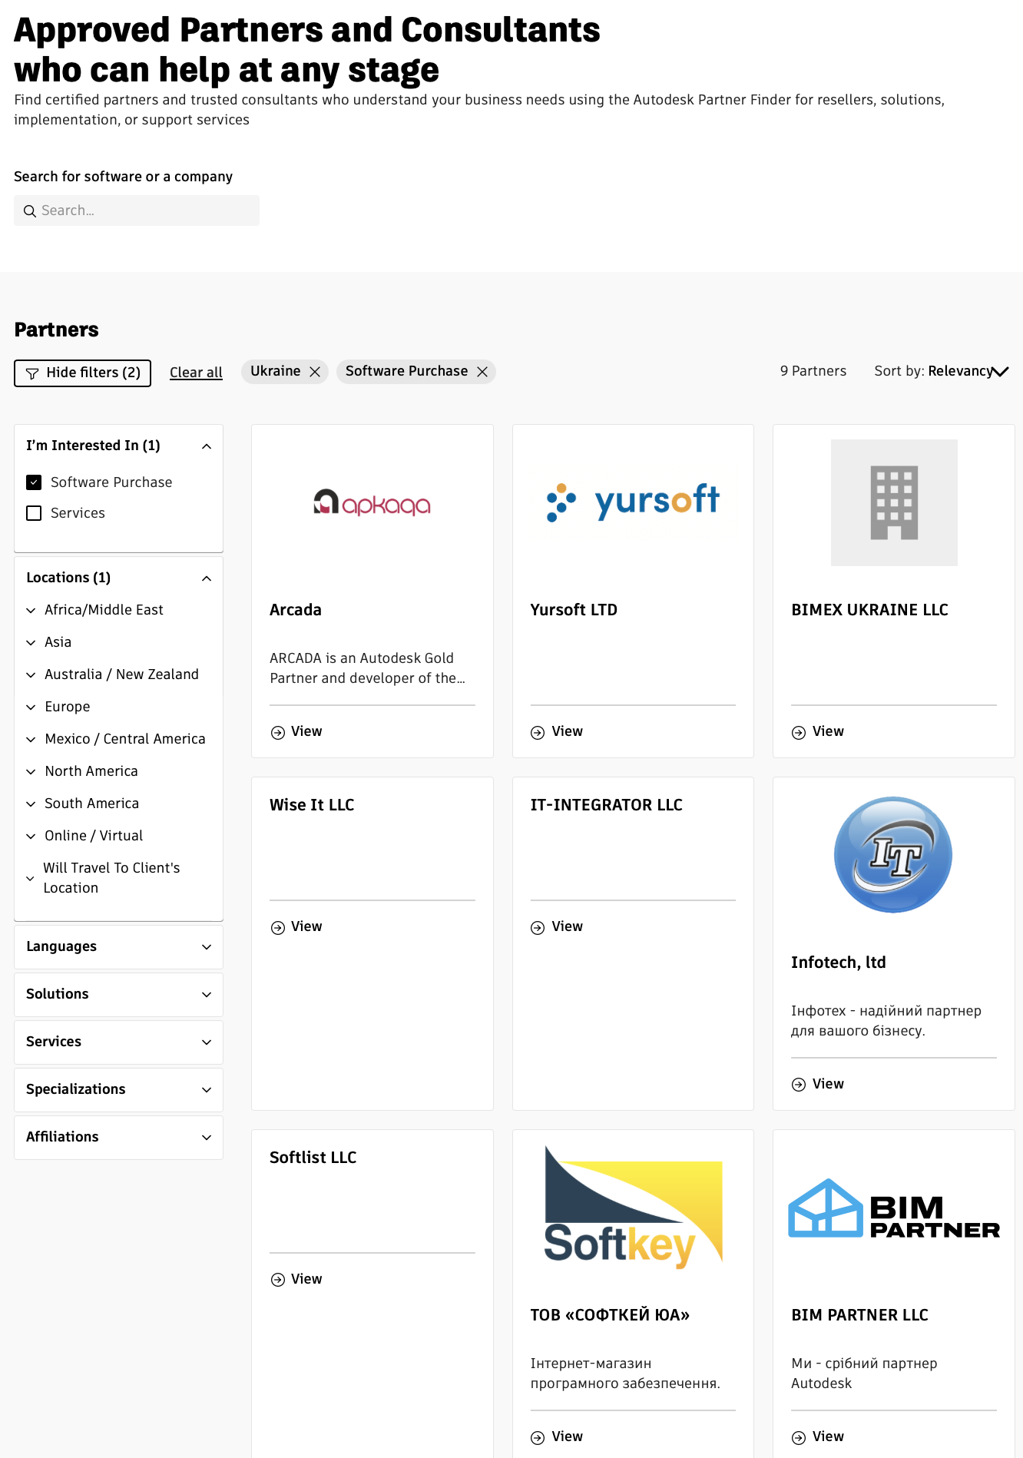Focus the software or company search field

137,210
